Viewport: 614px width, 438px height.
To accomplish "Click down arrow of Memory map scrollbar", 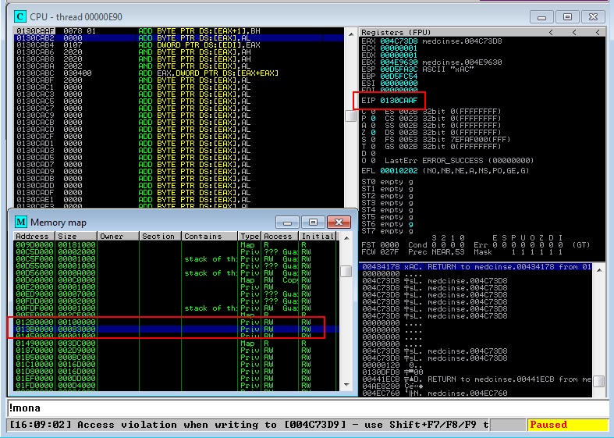I will (346, 385).
